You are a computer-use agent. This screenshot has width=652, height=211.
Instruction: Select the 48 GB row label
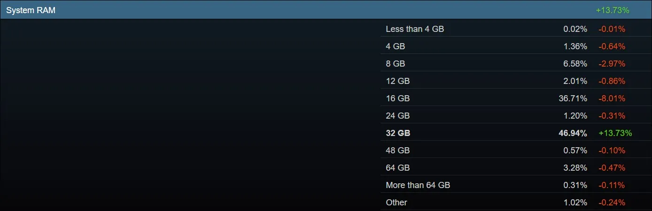pyautogui.click(x=398, y=151)
